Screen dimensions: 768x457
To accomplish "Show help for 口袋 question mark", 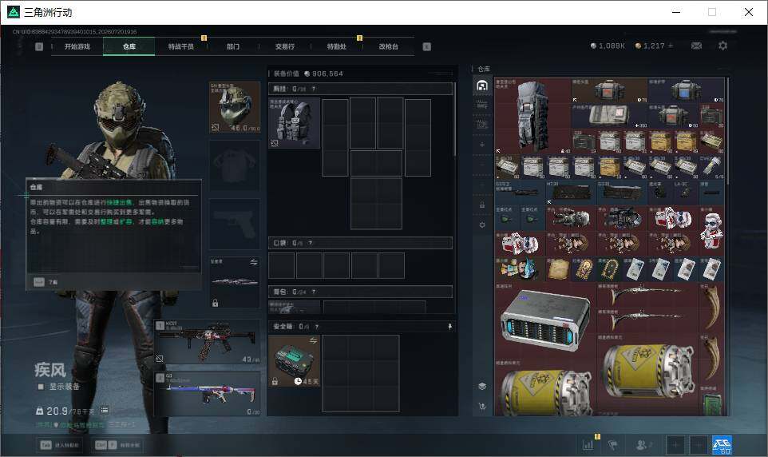I will pyautogui.click(x=310, y=243).
